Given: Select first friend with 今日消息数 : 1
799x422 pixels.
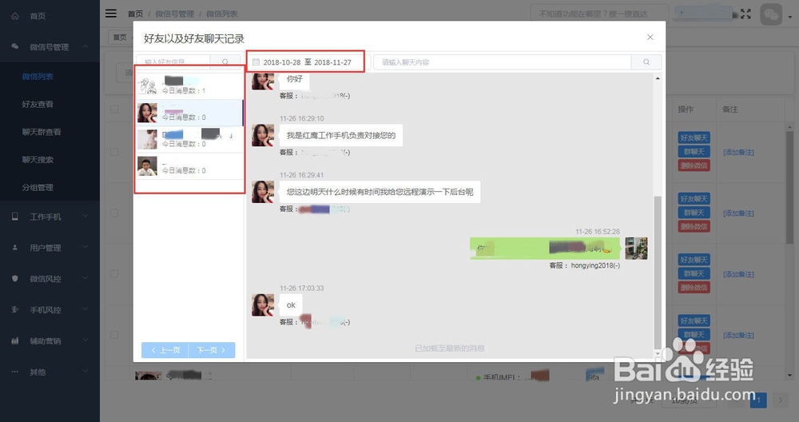Looking at the screenshot, I should (x=189, y=86).
